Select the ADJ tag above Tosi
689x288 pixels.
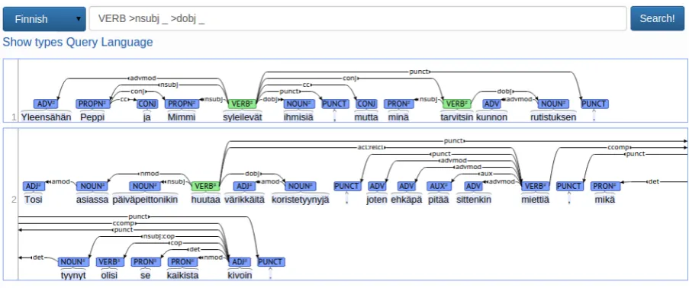[x=34, y=186]
